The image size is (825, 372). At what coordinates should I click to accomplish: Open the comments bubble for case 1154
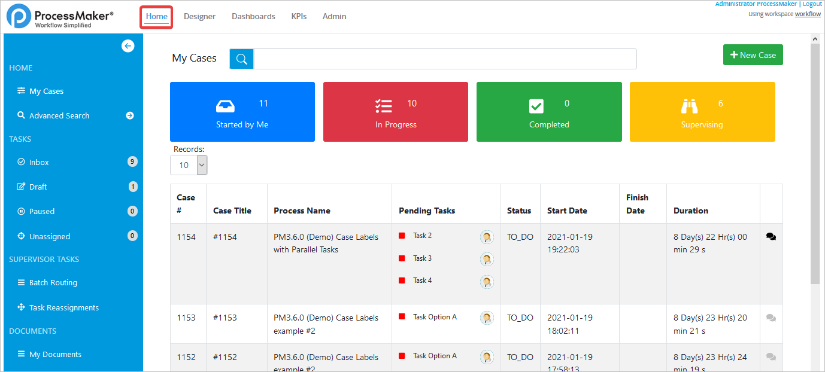771,236
